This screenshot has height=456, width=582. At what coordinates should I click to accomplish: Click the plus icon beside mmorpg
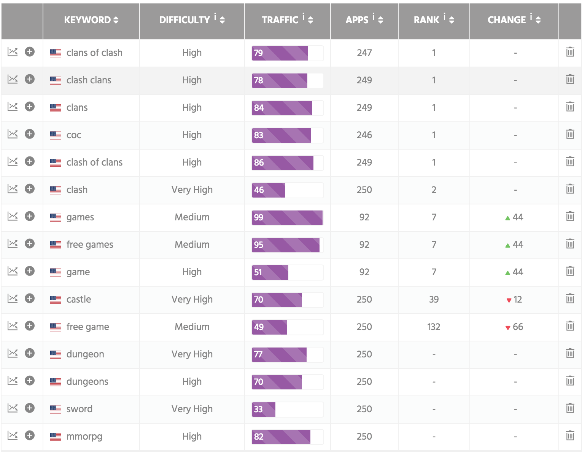[30, 435]
